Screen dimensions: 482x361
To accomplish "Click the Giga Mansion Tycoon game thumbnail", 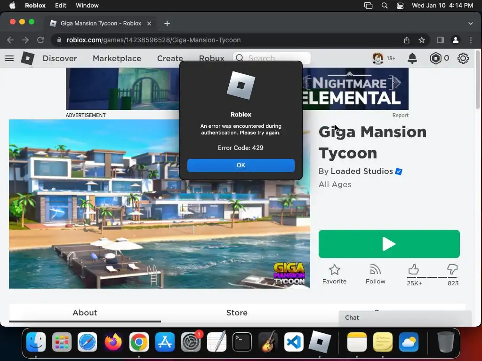I will (159, 204).
